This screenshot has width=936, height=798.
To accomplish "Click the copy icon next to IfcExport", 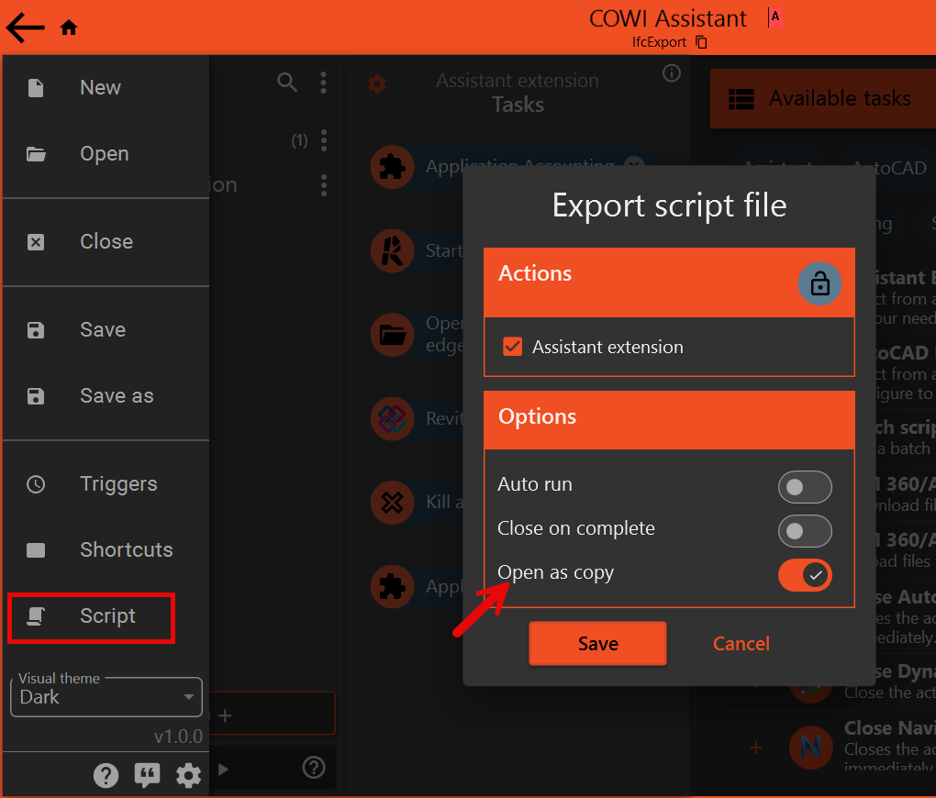I will [701, 42].
